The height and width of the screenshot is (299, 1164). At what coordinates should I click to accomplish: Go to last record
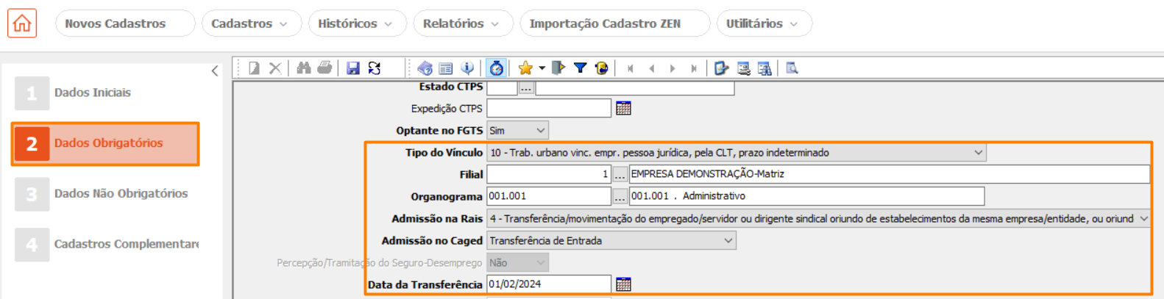[694, 68]
